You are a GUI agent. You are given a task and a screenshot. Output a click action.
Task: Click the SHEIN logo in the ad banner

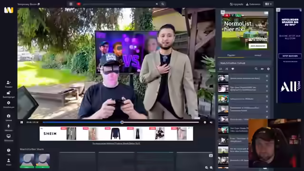tap(50, 133)
